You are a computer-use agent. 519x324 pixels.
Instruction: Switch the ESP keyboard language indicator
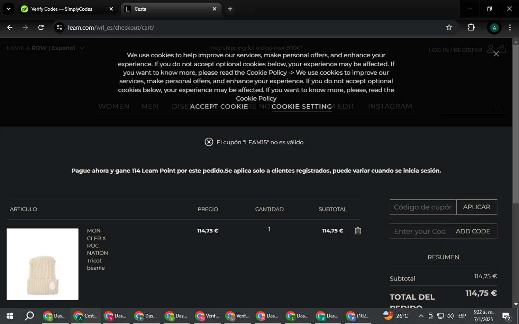462,316
